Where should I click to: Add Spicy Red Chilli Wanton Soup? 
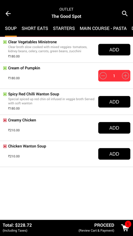coord(114,102)
